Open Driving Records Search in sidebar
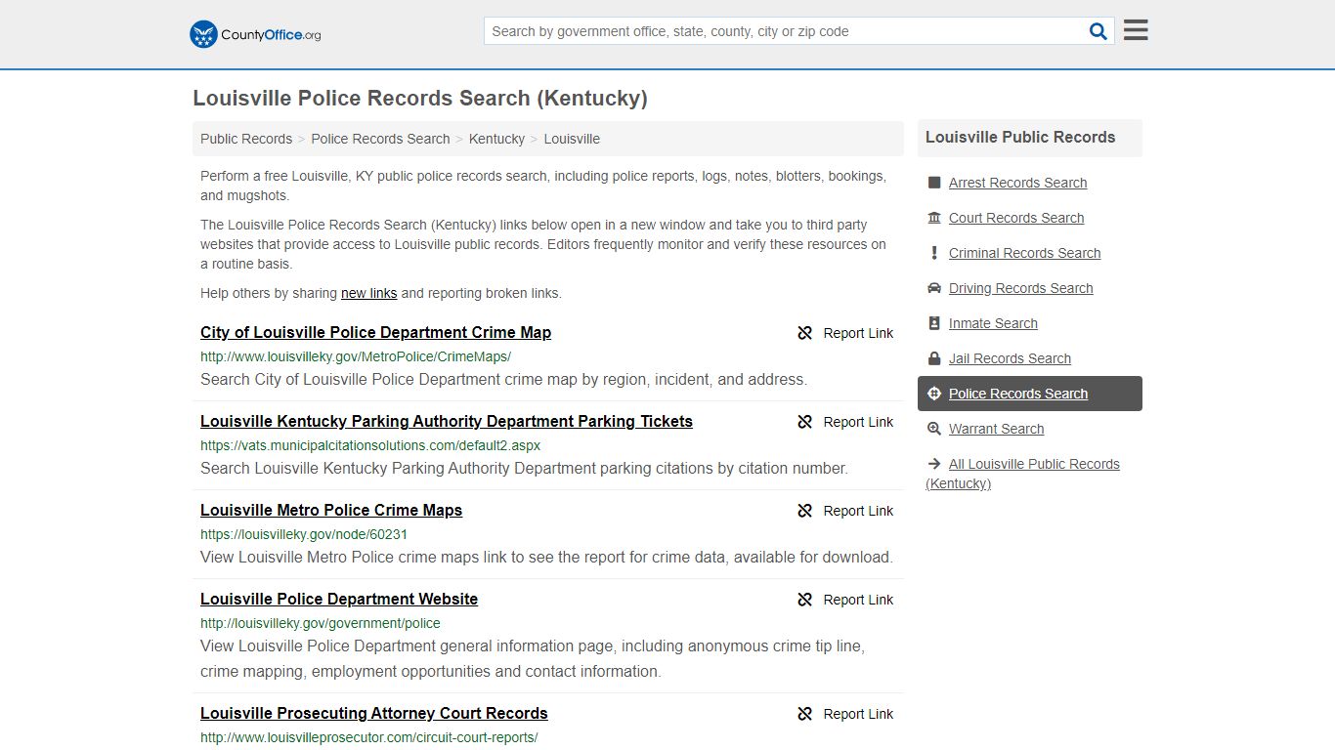The height and width of the screenshot is (750, 1335). (1021, 288)
